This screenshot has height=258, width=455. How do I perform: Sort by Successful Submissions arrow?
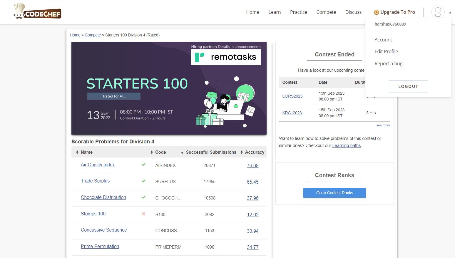(182, 153)
